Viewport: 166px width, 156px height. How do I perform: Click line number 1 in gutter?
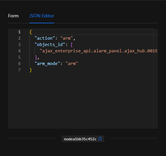pyautogui.click(x=19, y=32)
